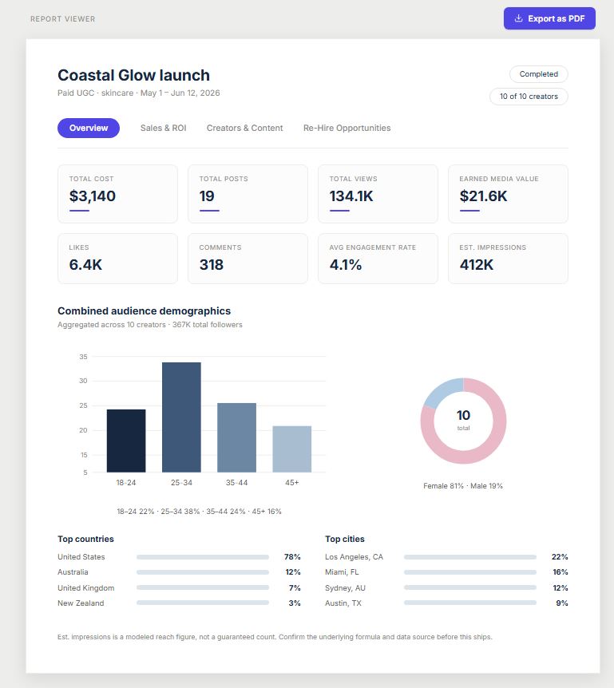Click the Avg Engagement Rate 4.1% card

point(378,259)
